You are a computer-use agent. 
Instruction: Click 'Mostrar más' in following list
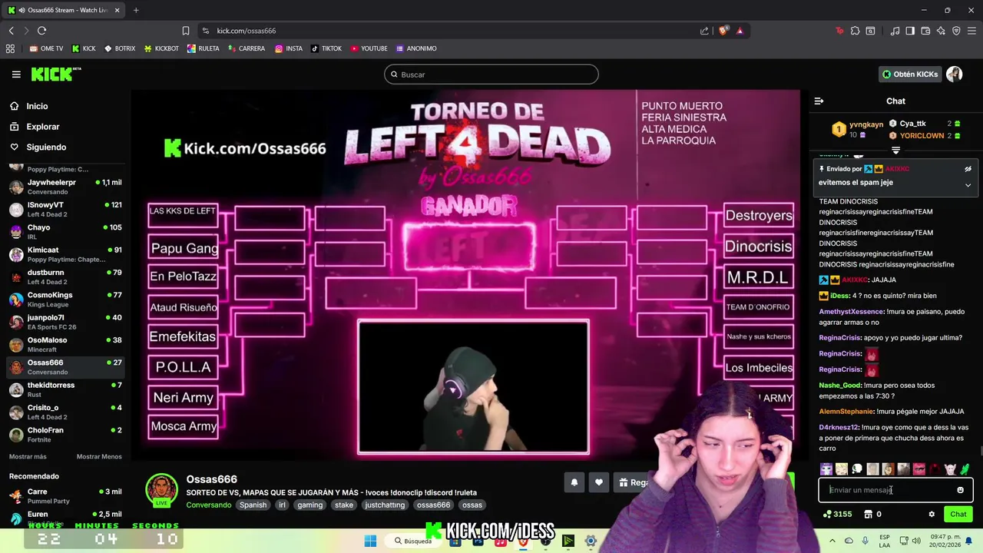point(28,456)
